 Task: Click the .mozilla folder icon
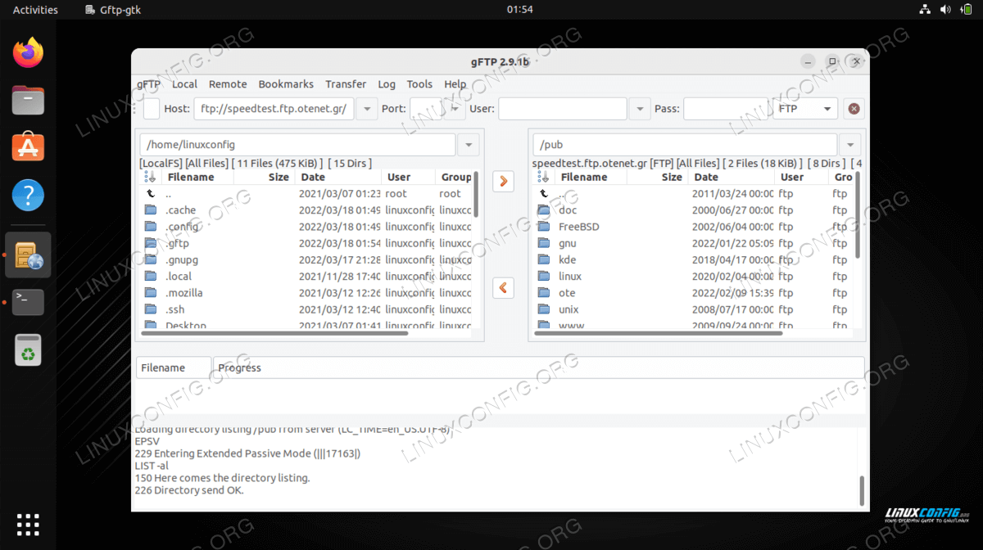(x=150, y=292)
